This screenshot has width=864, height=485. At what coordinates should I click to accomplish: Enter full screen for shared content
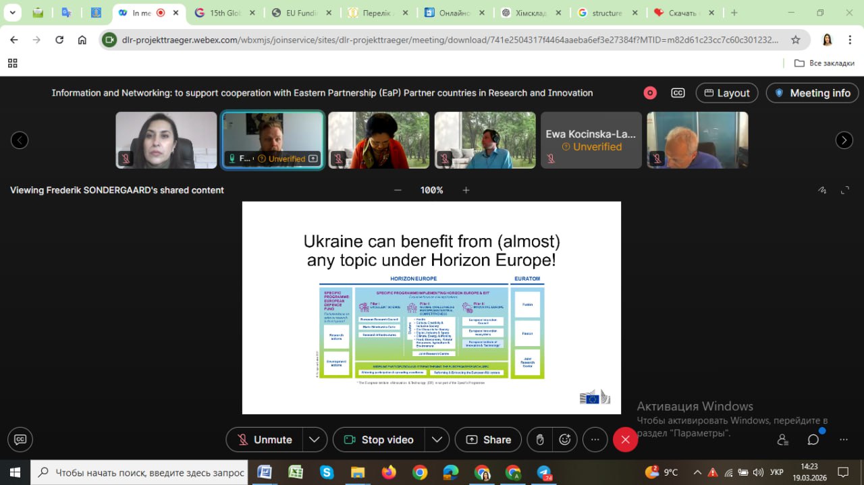tap(845, 190)
